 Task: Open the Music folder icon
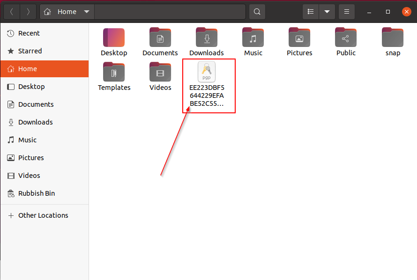point(253,37)
